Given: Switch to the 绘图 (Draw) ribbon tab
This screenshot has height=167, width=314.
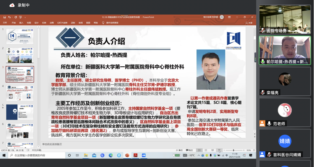Looking at the screenshot, I should (x=29, y=23).
